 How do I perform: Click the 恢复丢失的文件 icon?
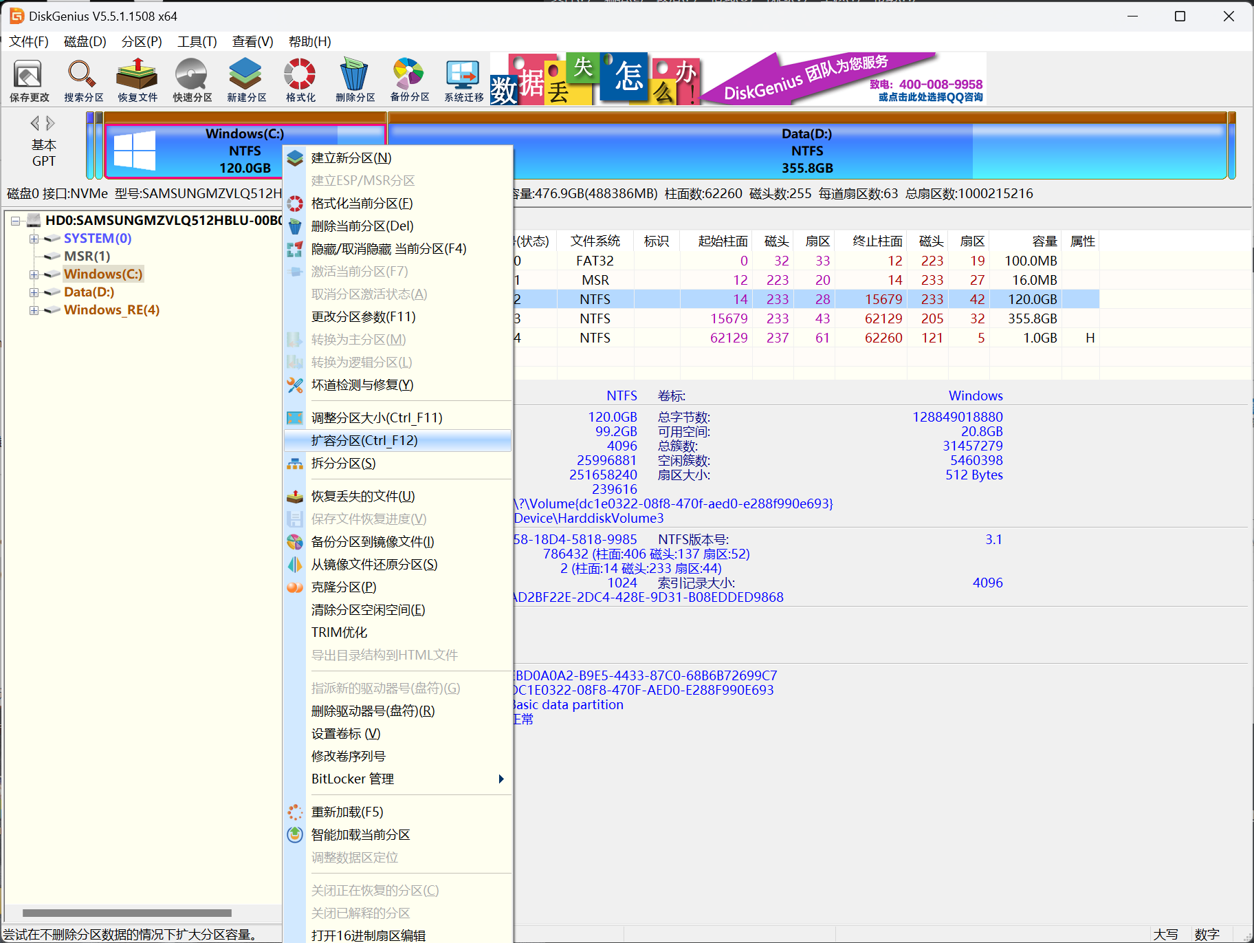pyautogui.click(x=295, y=497)
